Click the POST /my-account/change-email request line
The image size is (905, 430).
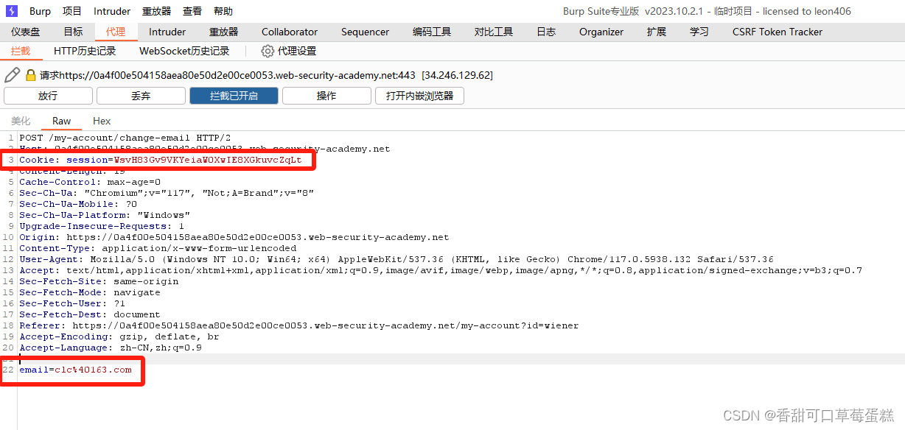click(x=125, y=138)
